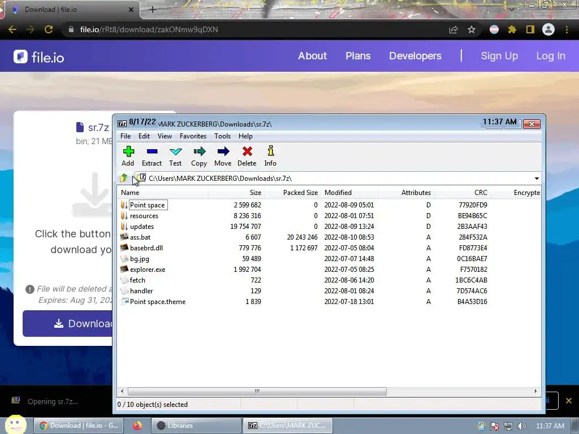This screenshot has width=579, height=434.
Task: Close the Download | file.io tab
Action: (131, 10)
